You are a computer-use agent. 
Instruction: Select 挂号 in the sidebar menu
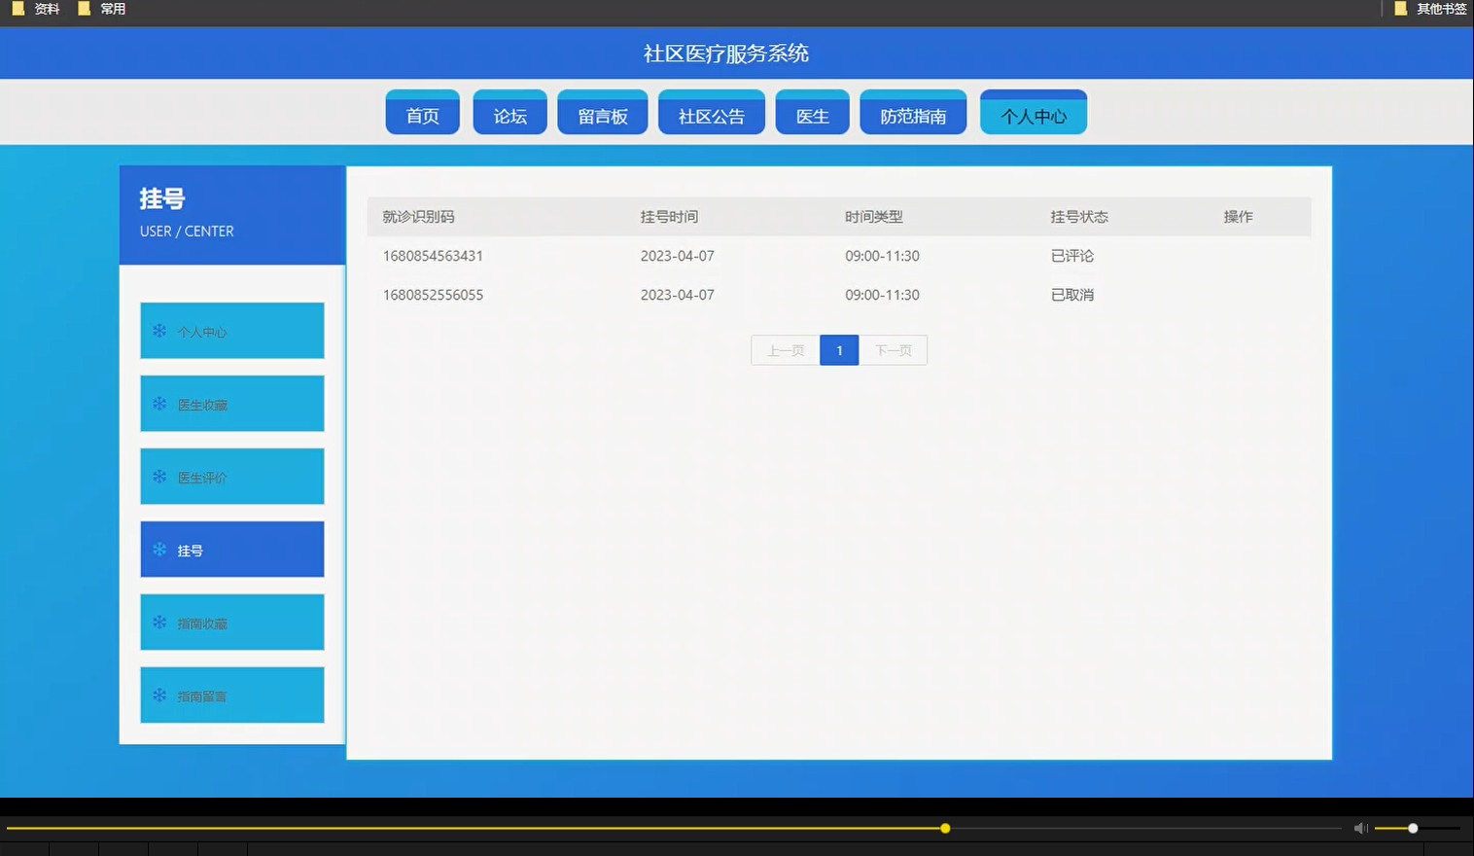[x=232, y=550]
